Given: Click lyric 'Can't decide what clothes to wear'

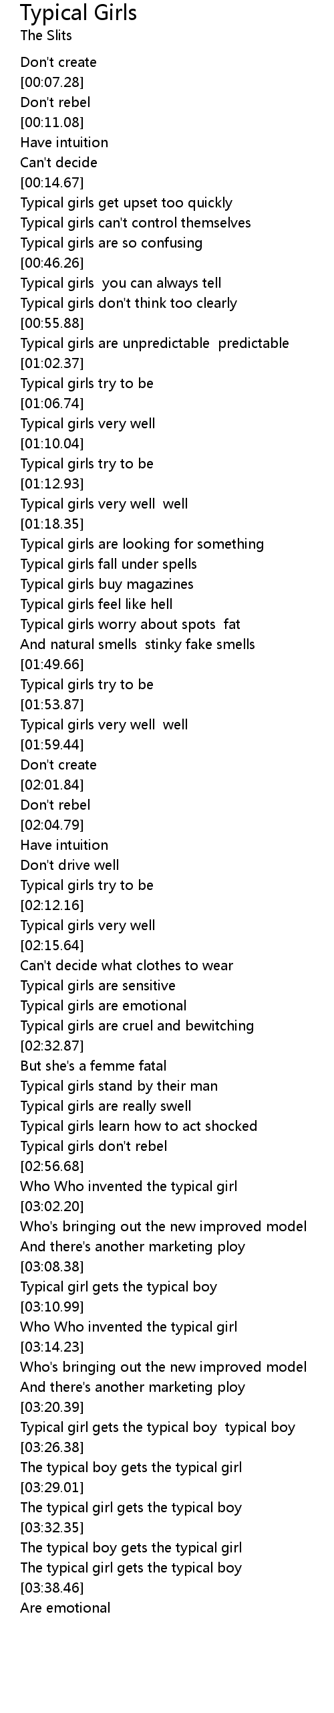Looking at the screenshot, I should (127, 966).
